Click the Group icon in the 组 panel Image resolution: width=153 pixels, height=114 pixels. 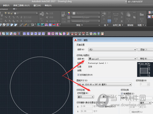click(104, 14)
